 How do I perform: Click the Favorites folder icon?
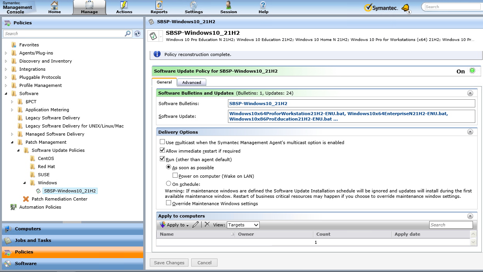tap(14, 45)
